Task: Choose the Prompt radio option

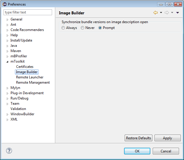Action: [x=100, y=28]
